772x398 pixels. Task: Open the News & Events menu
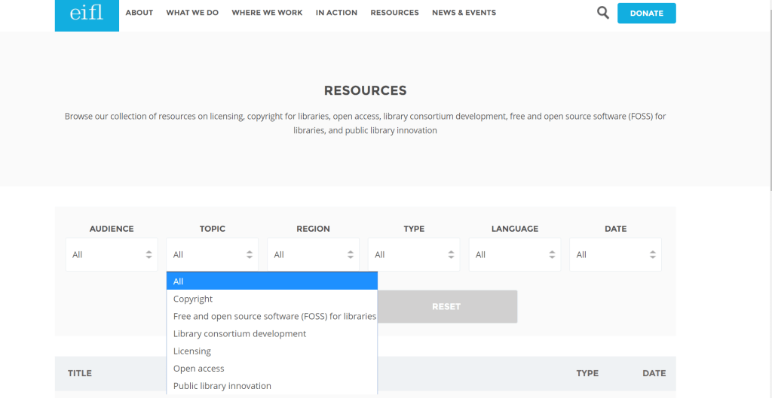[x=464, y=13]
